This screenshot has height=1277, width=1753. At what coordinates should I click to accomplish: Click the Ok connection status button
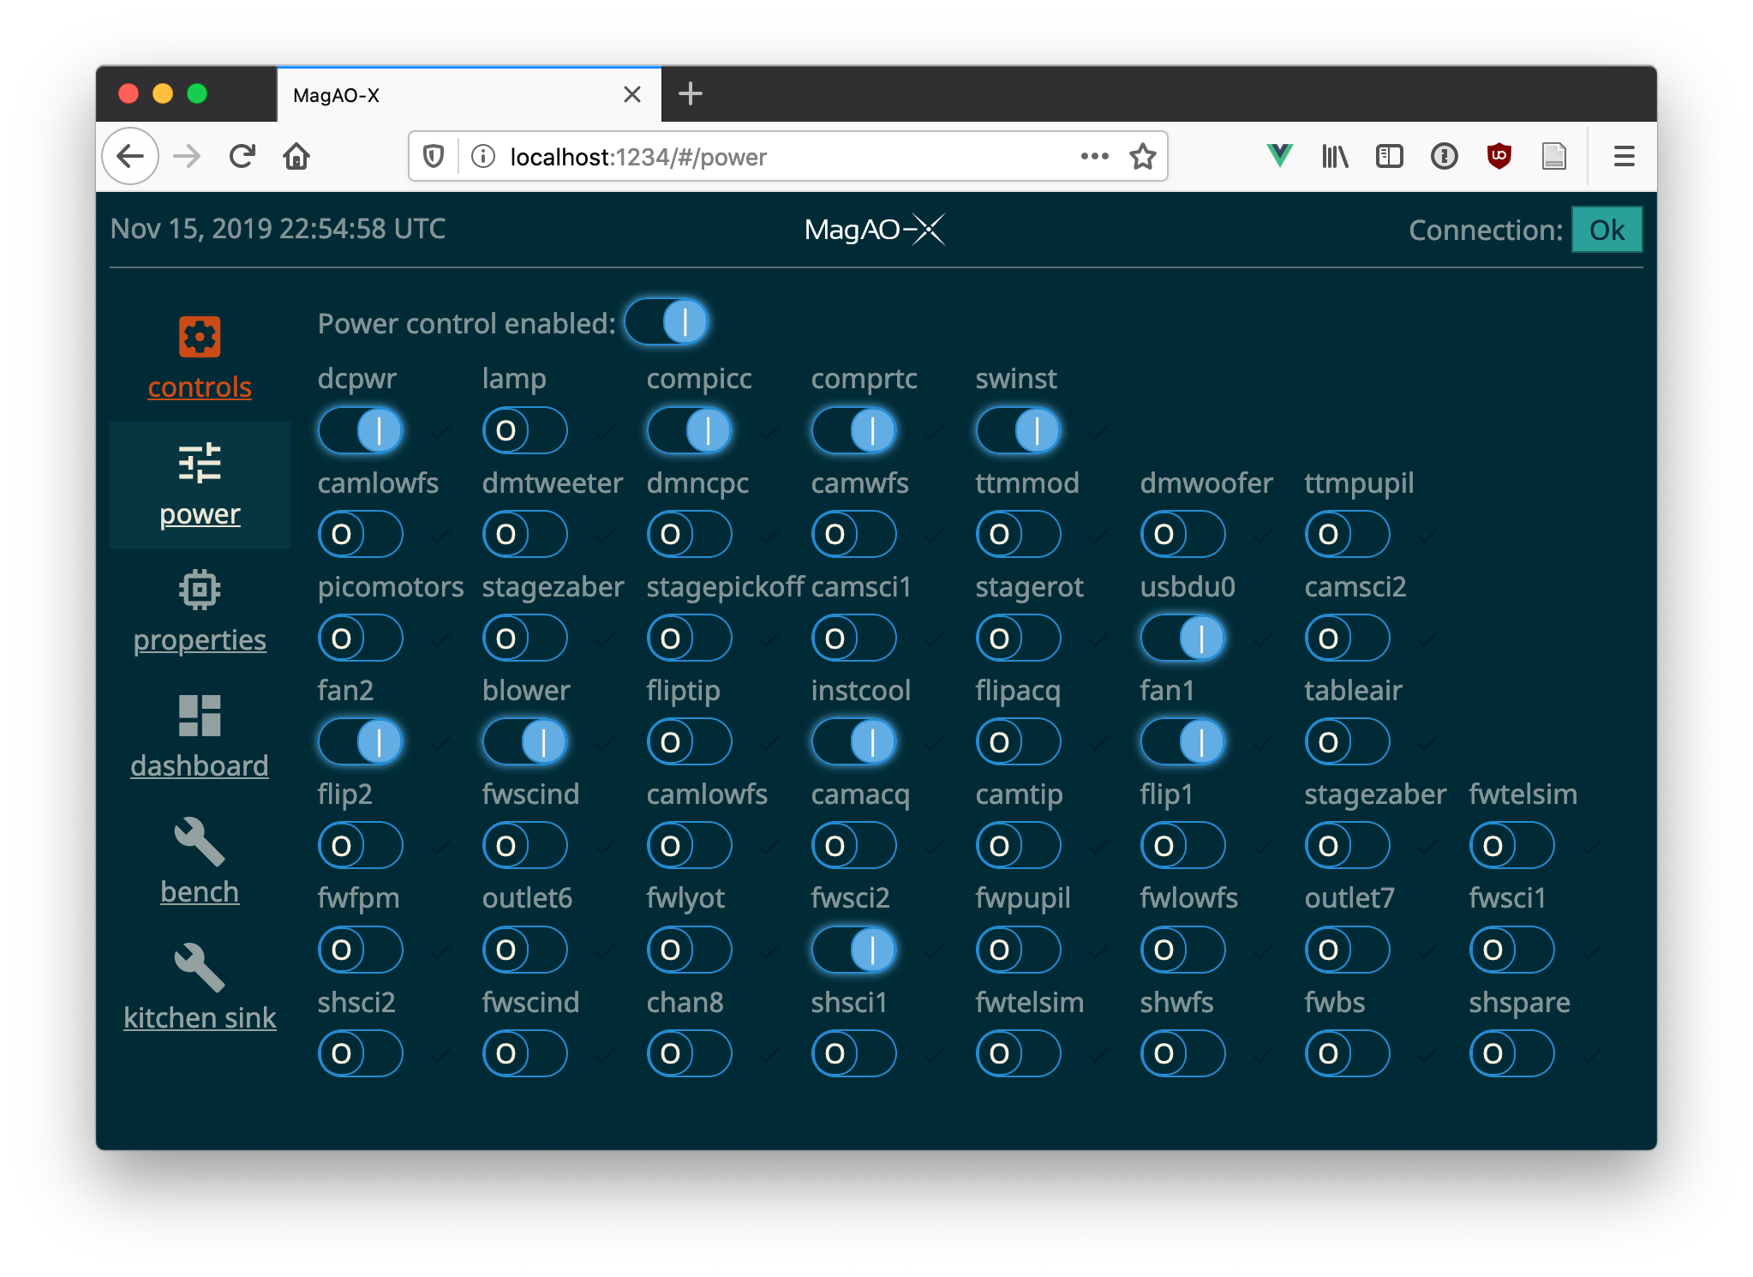1606,229
